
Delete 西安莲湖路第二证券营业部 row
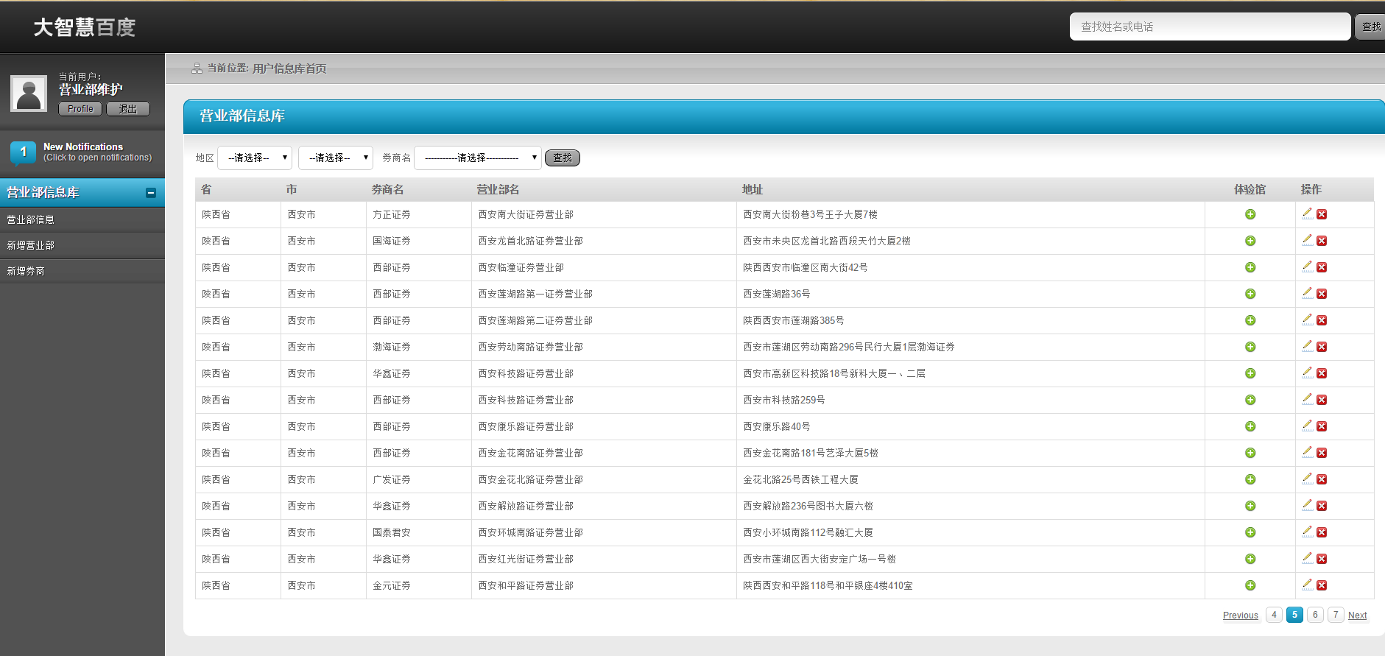click(x=1322, y=320)
